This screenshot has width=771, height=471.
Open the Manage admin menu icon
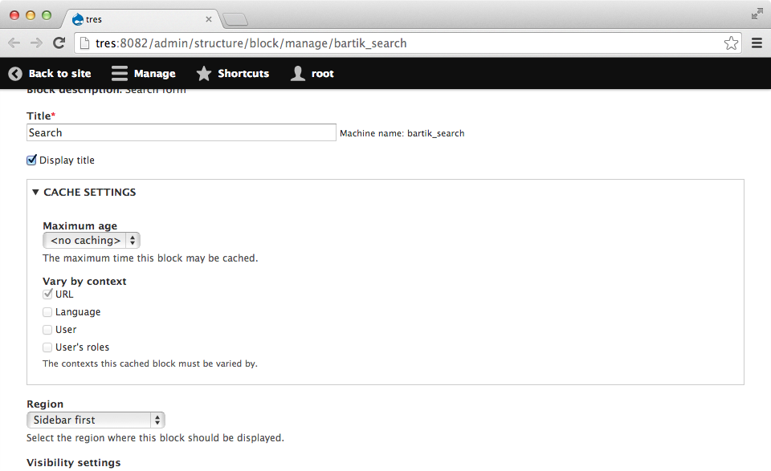pos(120,73)
